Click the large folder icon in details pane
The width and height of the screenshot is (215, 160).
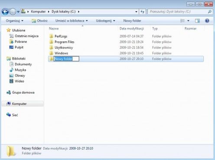(11, 151)
